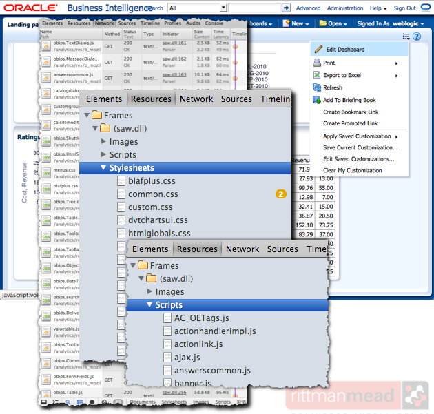
Task: Click the Edit Dashboard pencil icon
Action: click(x=317, y=50)
